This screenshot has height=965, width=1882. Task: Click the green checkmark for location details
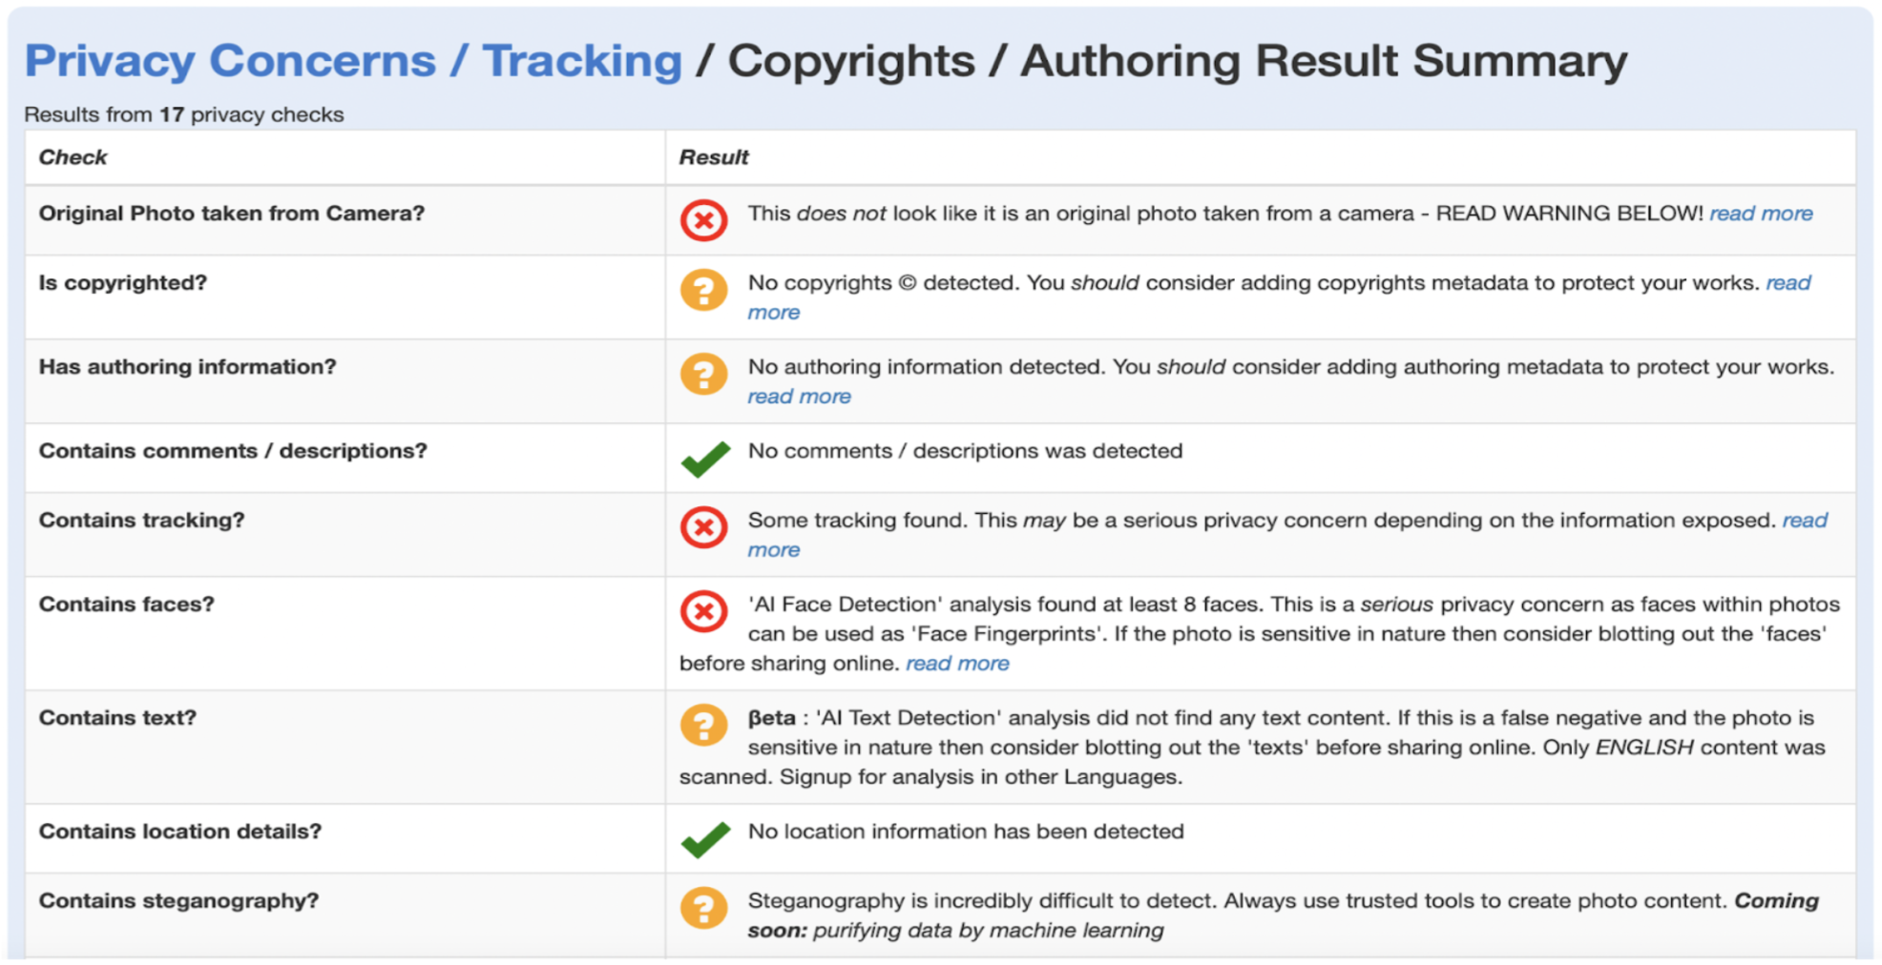[705, 839]
